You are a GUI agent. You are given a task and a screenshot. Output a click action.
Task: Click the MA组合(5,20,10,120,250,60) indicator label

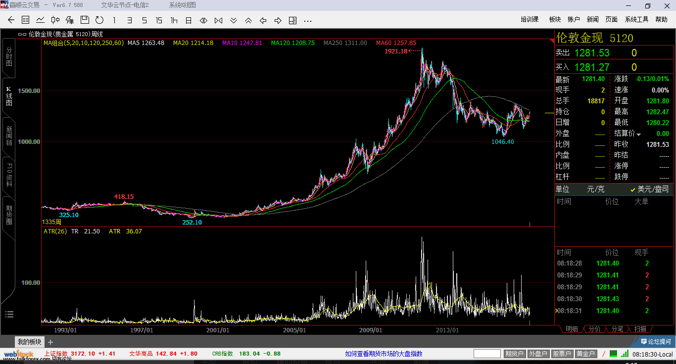click(x=84, y=43)
